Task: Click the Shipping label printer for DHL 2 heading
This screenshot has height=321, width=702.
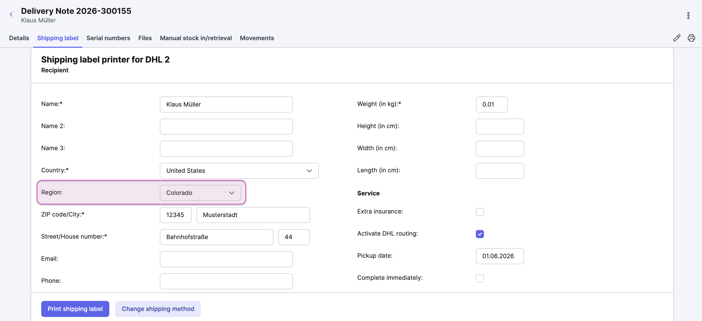Action: click(105, 60)
